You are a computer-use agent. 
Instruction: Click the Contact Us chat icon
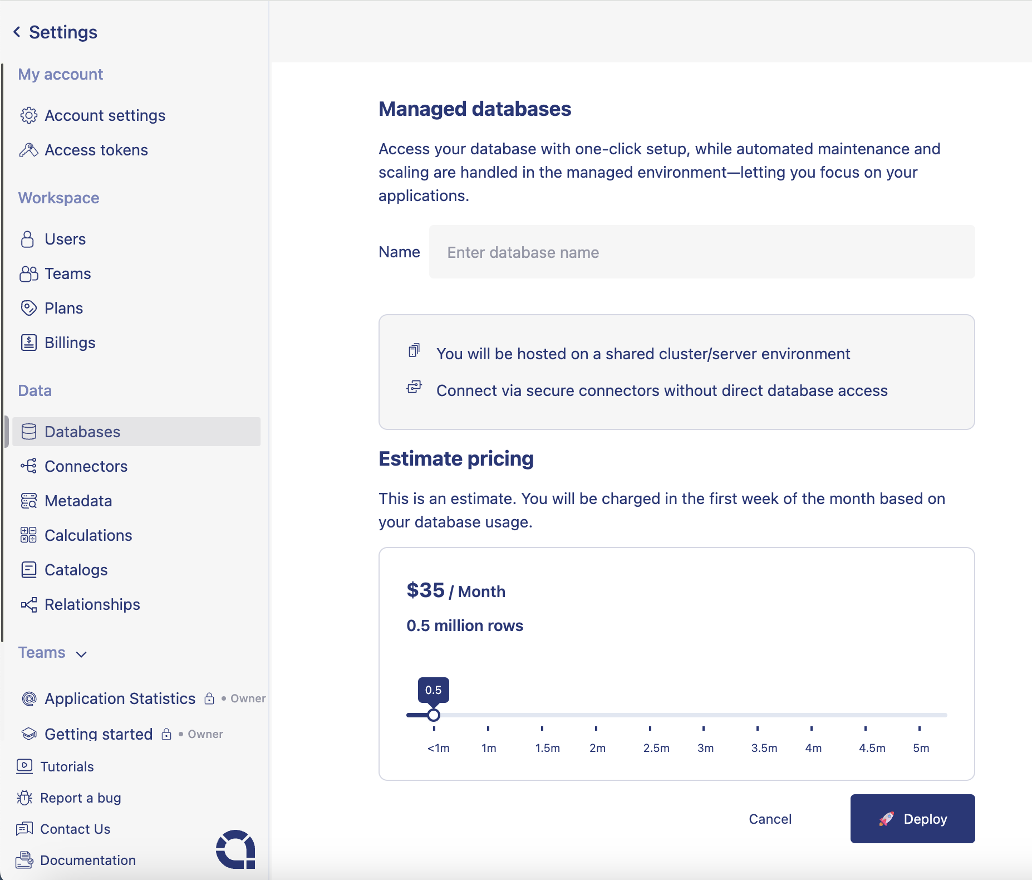24,829
